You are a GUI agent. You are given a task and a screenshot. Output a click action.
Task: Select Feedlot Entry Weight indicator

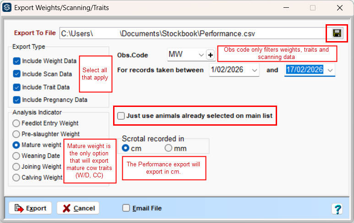16,123
